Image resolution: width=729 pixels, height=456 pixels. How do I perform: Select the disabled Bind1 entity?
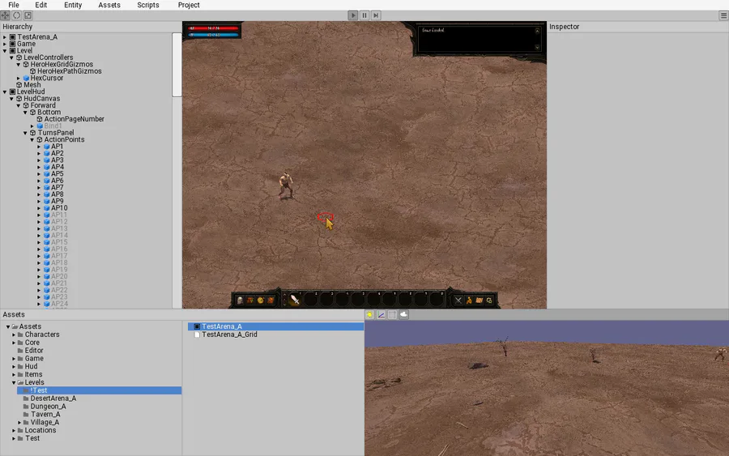[x=53, y=126]
